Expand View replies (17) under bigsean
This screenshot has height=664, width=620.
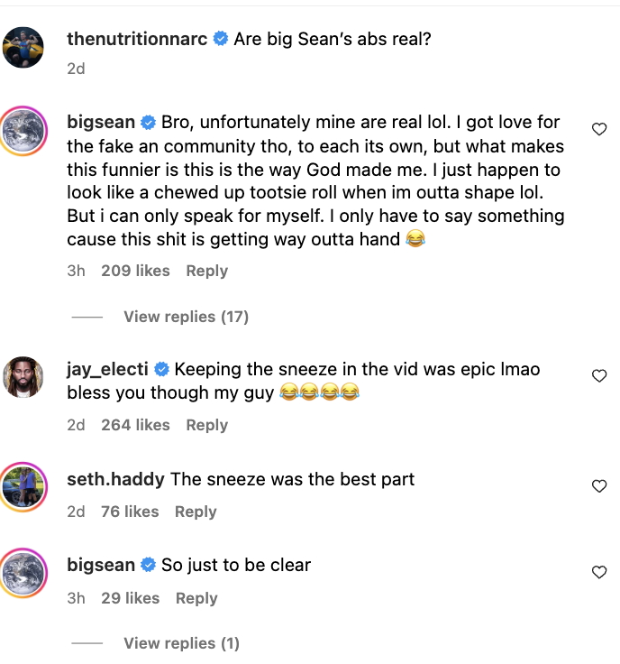[x=186, y=317]
